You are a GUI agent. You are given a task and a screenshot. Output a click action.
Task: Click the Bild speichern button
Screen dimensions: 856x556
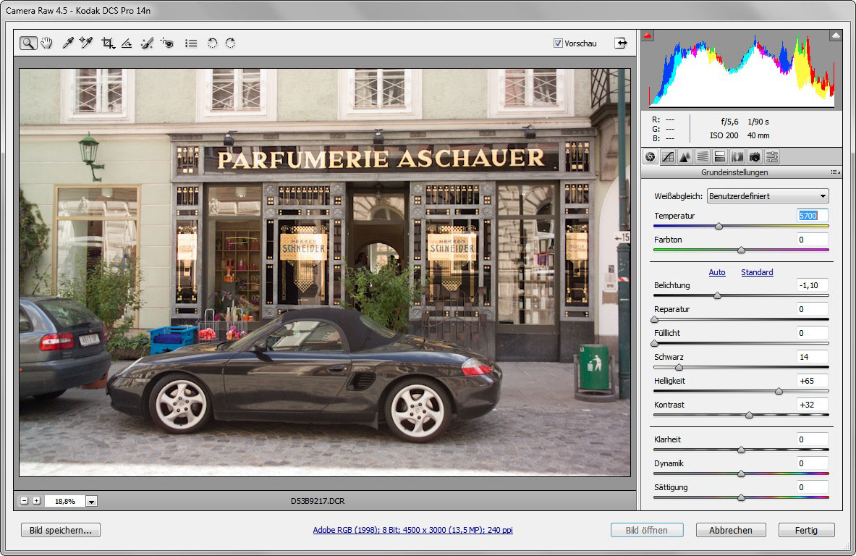pos(61,530)
